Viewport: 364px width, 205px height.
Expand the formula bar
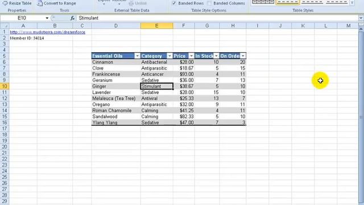pyautogui.click(x=361, y=18)
